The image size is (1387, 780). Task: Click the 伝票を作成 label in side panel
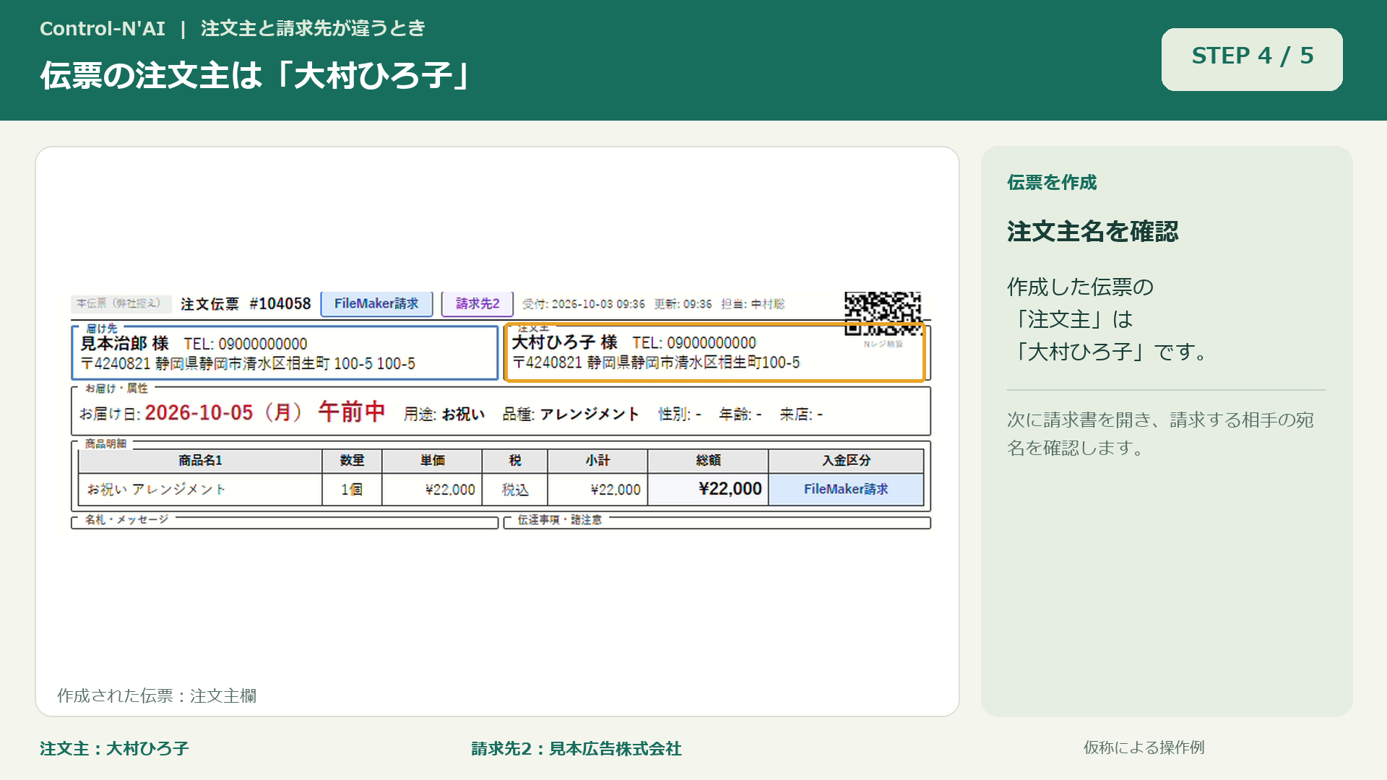1052,183
